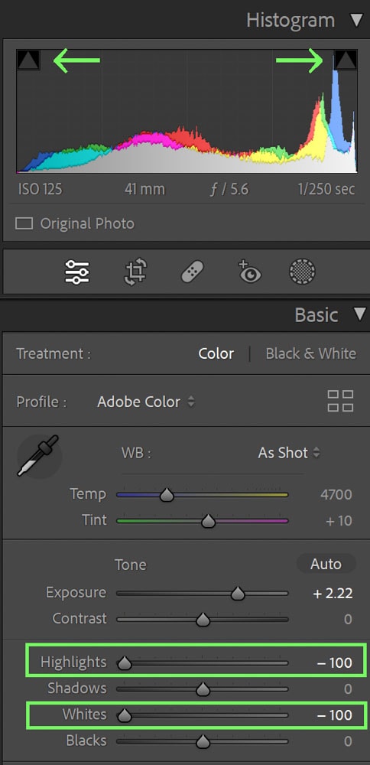The image size is (370, 765).
Task: Select the Healing bandage tool
Action: pyautogui.click(x=193, y=272)
